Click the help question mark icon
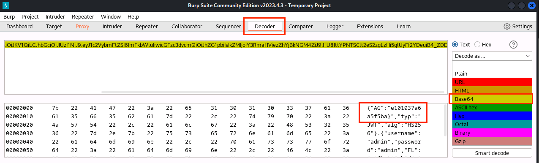The image size is (539, 163). [514, 45]
